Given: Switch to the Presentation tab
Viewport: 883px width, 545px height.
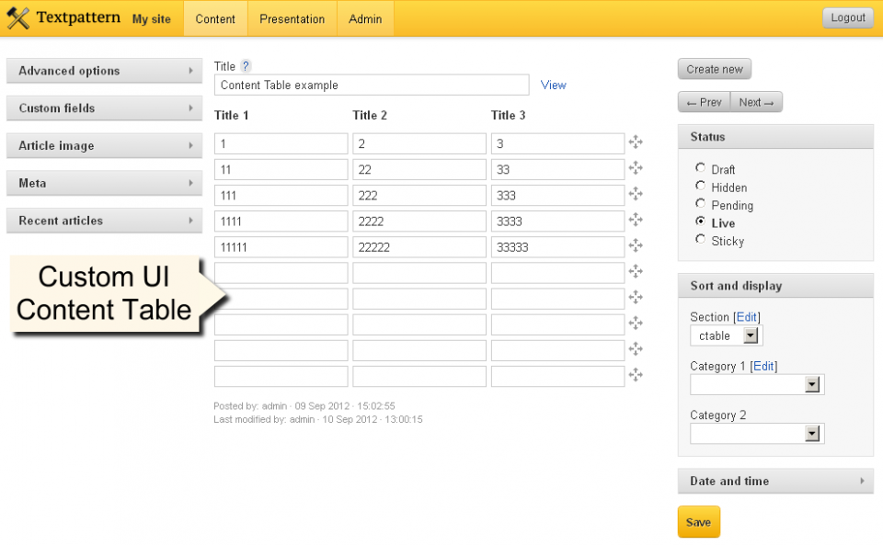Looking at the screenshot, I should point(292,18).
